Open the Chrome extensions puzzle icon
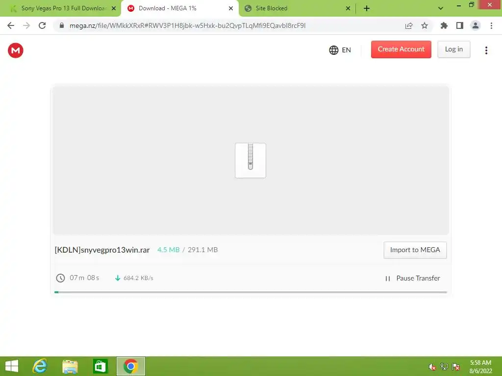This screenshot has height=376, width=502. (444, 25)
